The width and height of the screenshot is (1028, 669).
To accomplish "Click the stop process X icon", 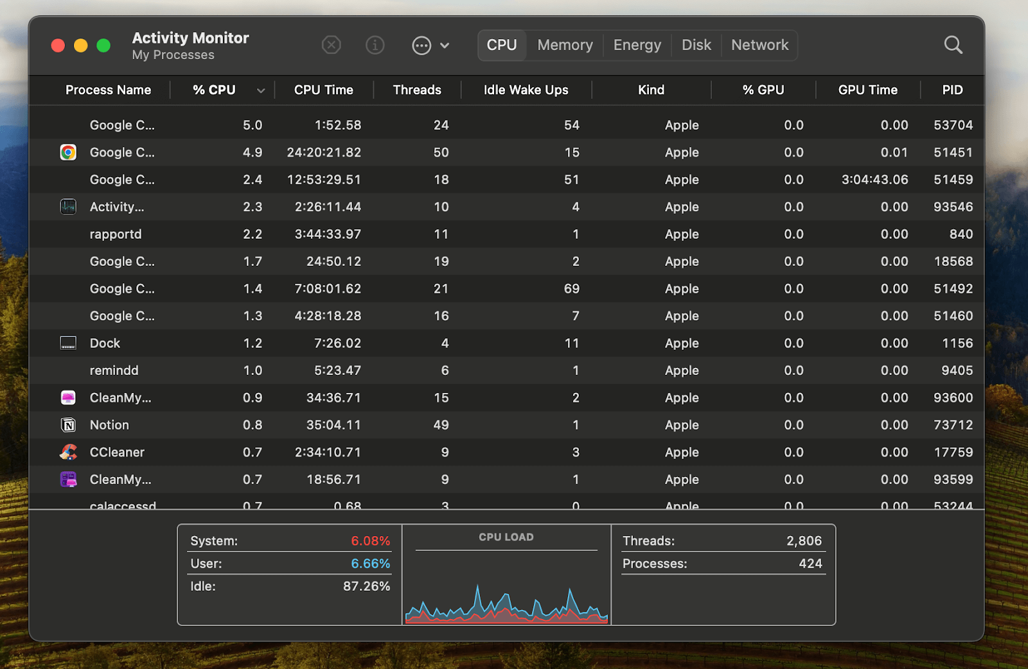I will [x=331, y=45].
